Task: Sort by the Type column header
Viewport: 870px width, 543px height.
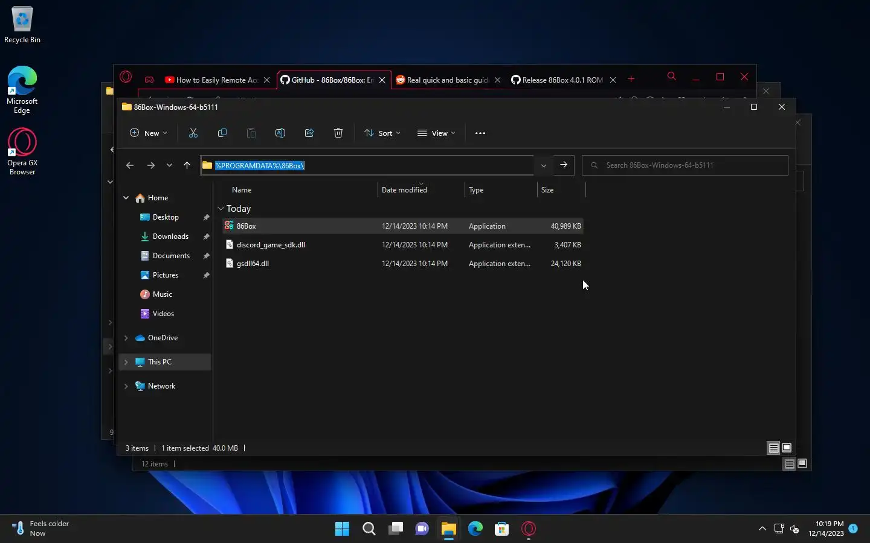Action: point(476,190)
